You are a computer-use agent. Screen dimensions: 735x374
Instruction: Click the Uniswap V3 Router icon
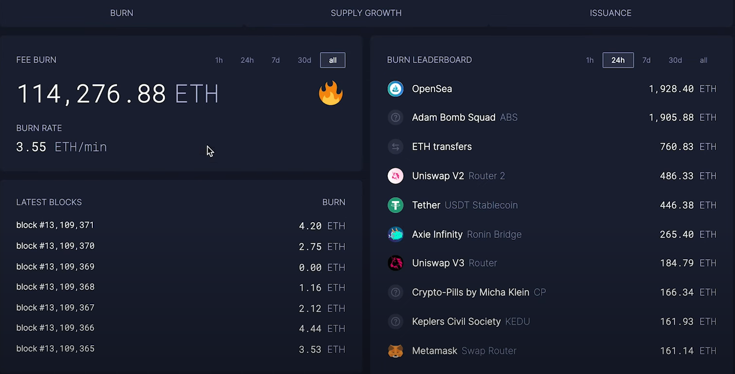click(x=395, y=263)
